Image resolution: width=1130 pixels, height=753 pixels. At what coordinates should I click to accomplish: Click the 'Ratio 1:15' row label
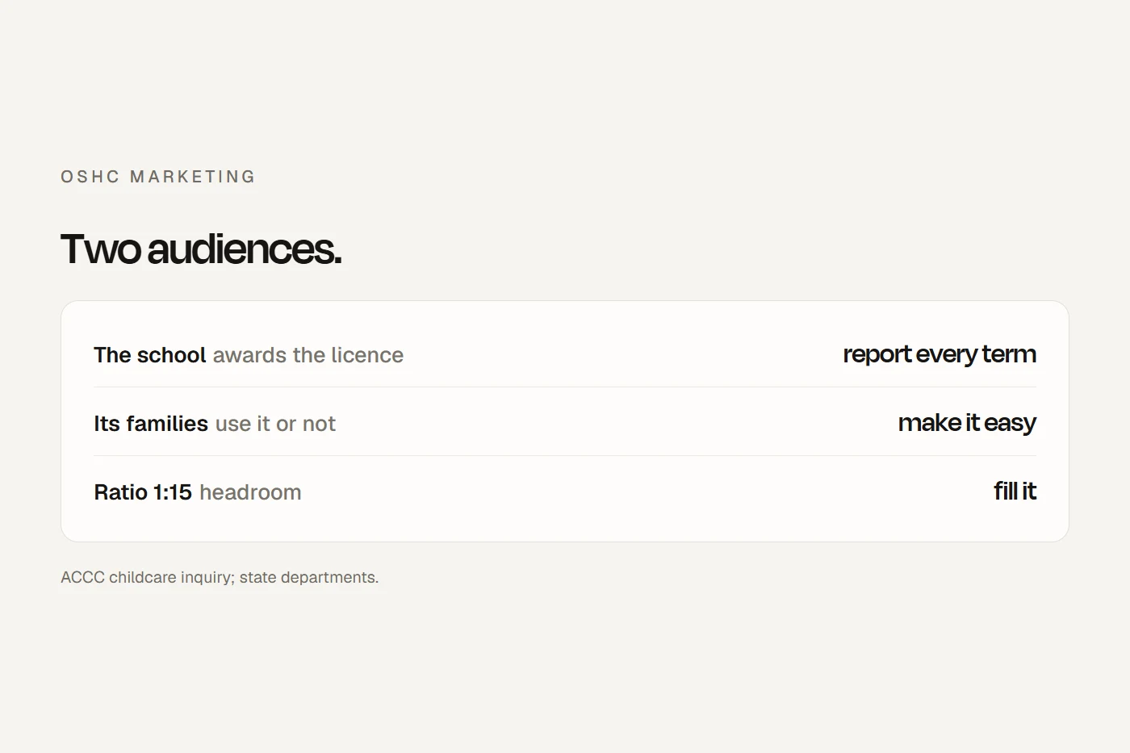click(143, 492)
